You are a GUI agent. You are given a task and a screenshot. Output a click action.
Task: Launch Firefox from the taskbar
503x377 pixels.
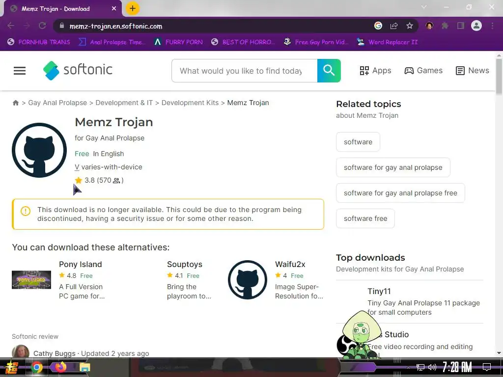point(61,367)
